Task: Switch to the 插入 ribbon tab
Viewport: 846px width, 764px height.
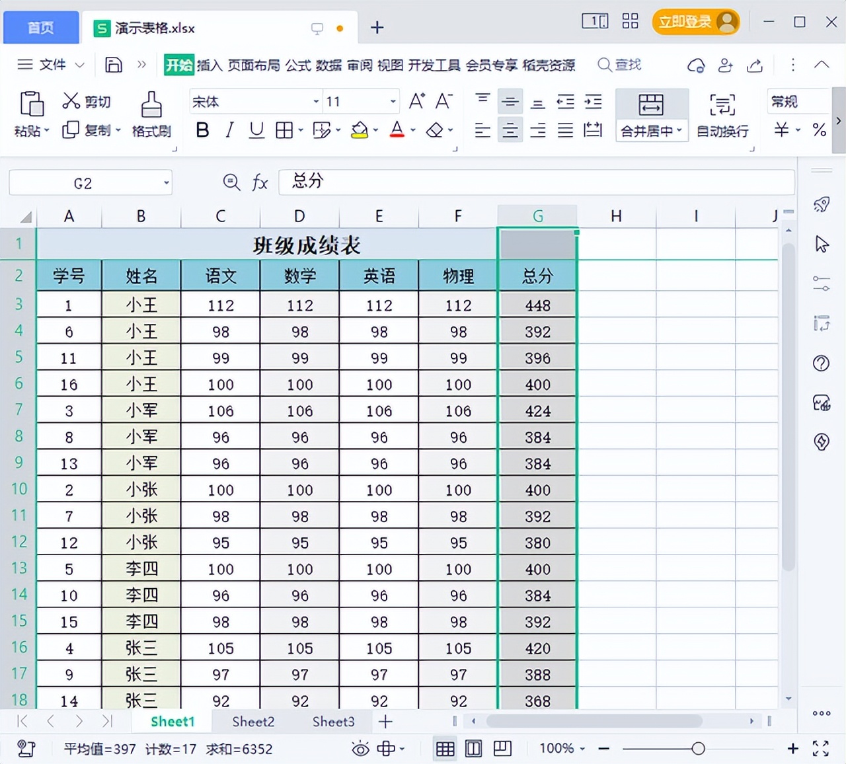Action: (x=208, y=65)
